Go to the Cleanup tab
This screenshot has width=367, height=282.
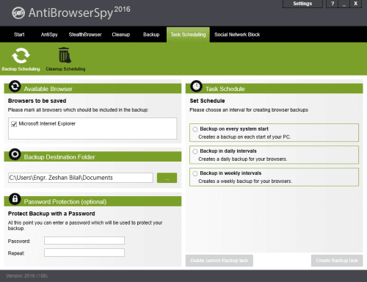coord(121,35)
